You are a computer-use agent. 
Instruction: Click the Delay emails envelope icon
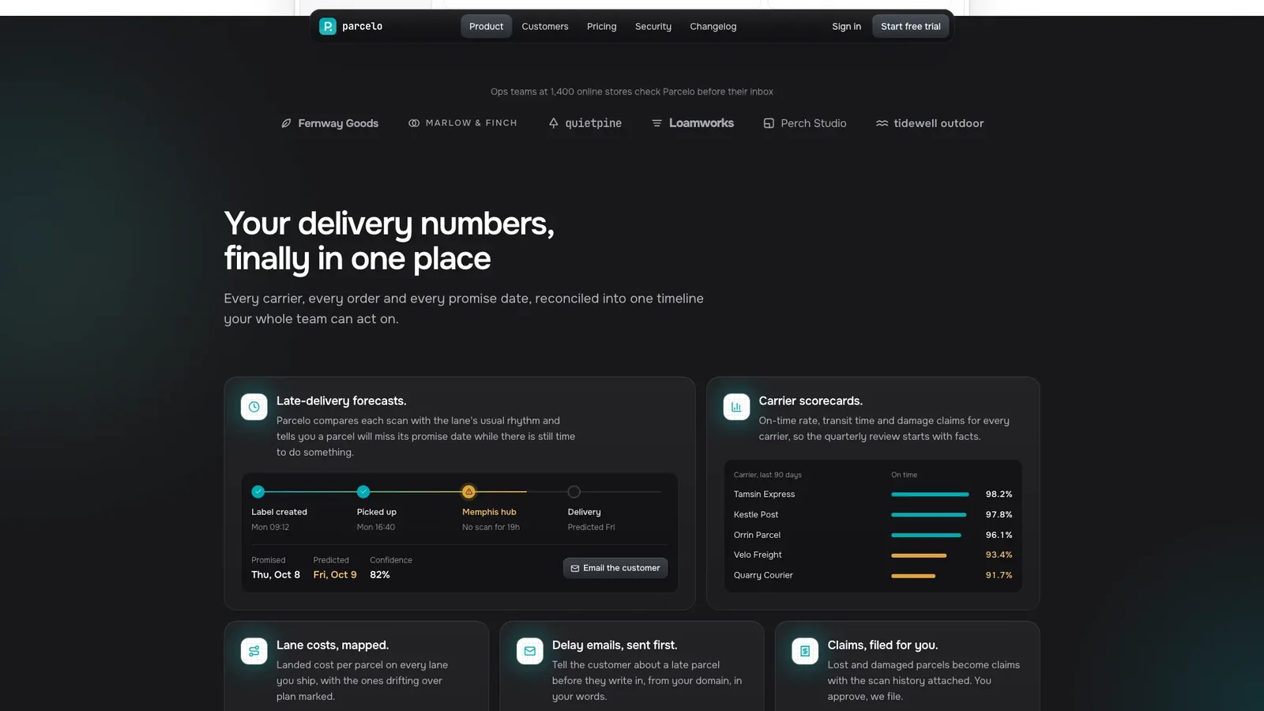529,651
